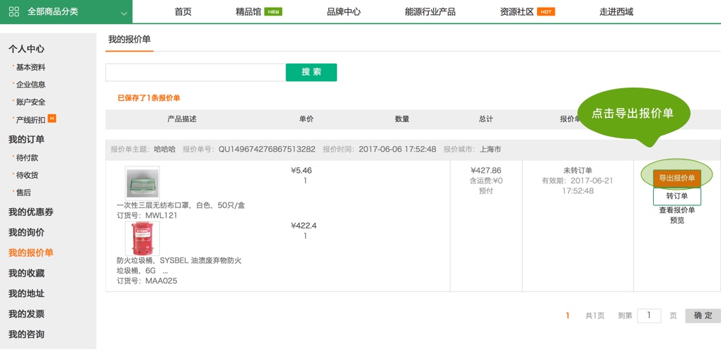
Task: Go to 首页 in the top navigation
Action: point(183,12)
